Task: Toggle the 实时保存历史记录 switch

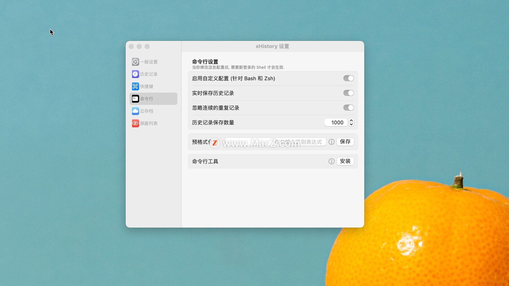Action: coord(349,93)
